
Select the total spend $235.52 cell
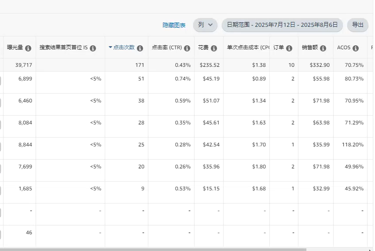[x=210, y=65]
